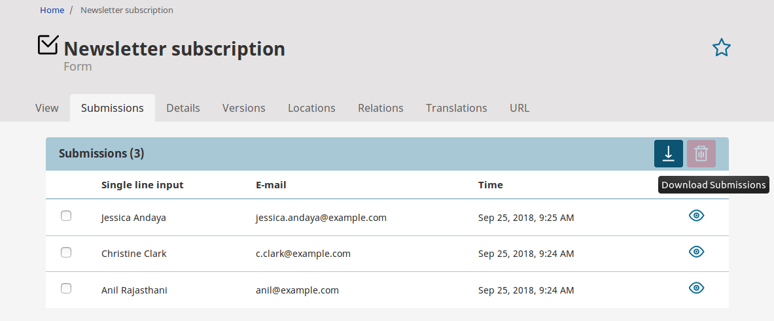Bookmark the form with the star icon
The width and height of the screenshot is (774, 321).
point(721,48)
